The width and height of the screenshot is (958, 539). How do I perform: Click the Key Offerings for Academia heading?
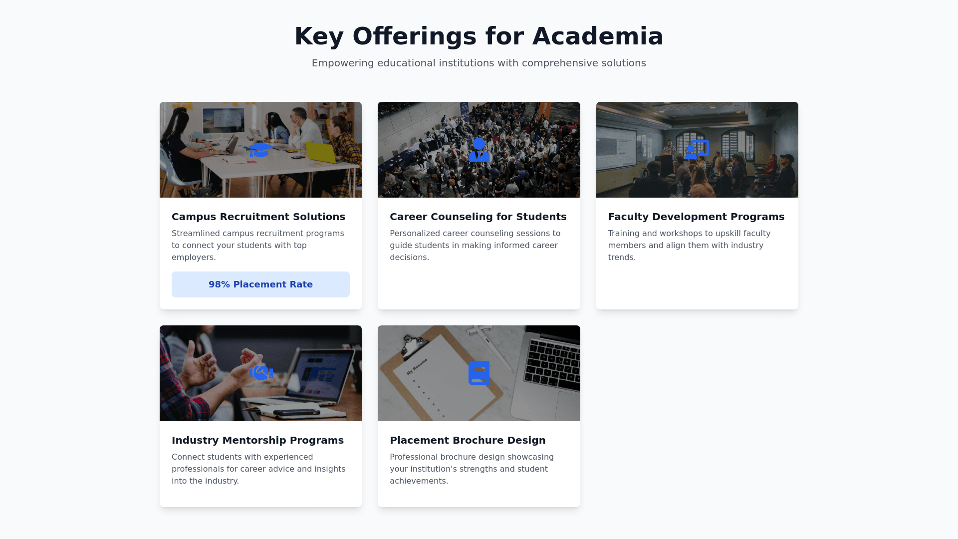point(479,36)
